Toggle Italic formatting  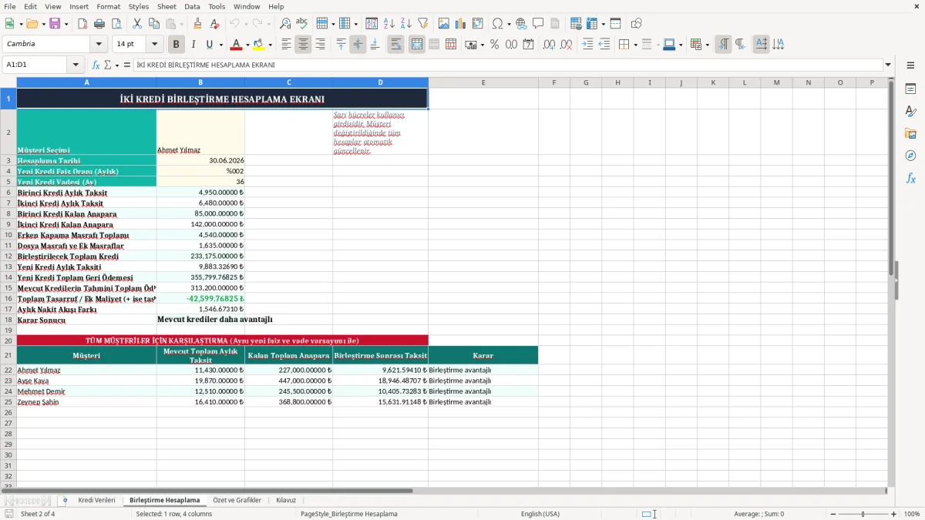[193, 45]
